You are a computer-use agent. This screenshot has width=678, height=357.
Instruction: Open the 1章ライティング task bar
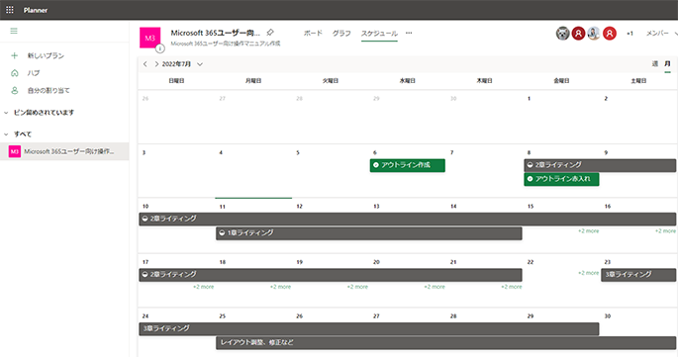point(369,233)
